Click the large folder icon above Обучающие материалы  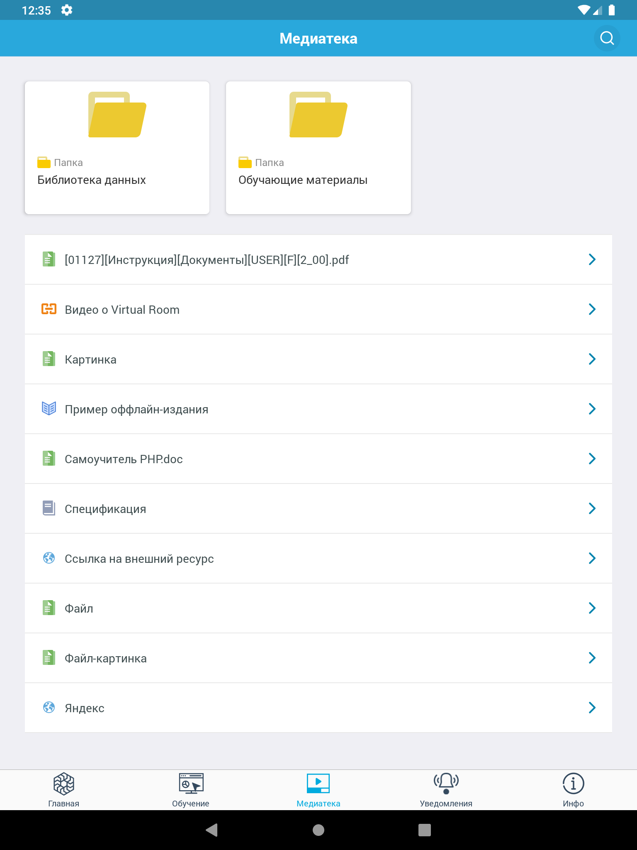318,115
